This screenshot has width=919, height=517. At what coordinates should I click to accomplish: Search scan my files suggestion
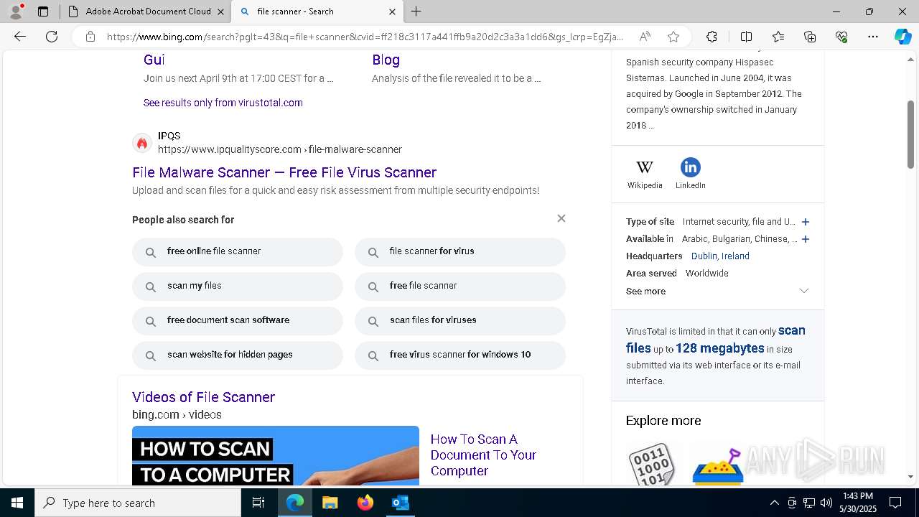[238, 286]
